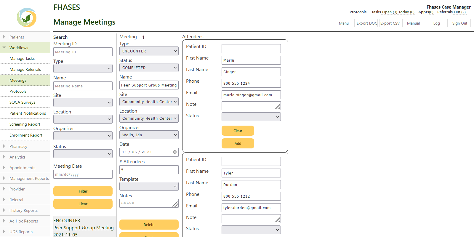
Task: Open the search Status dropdown
Action: [x=83, y=154]
